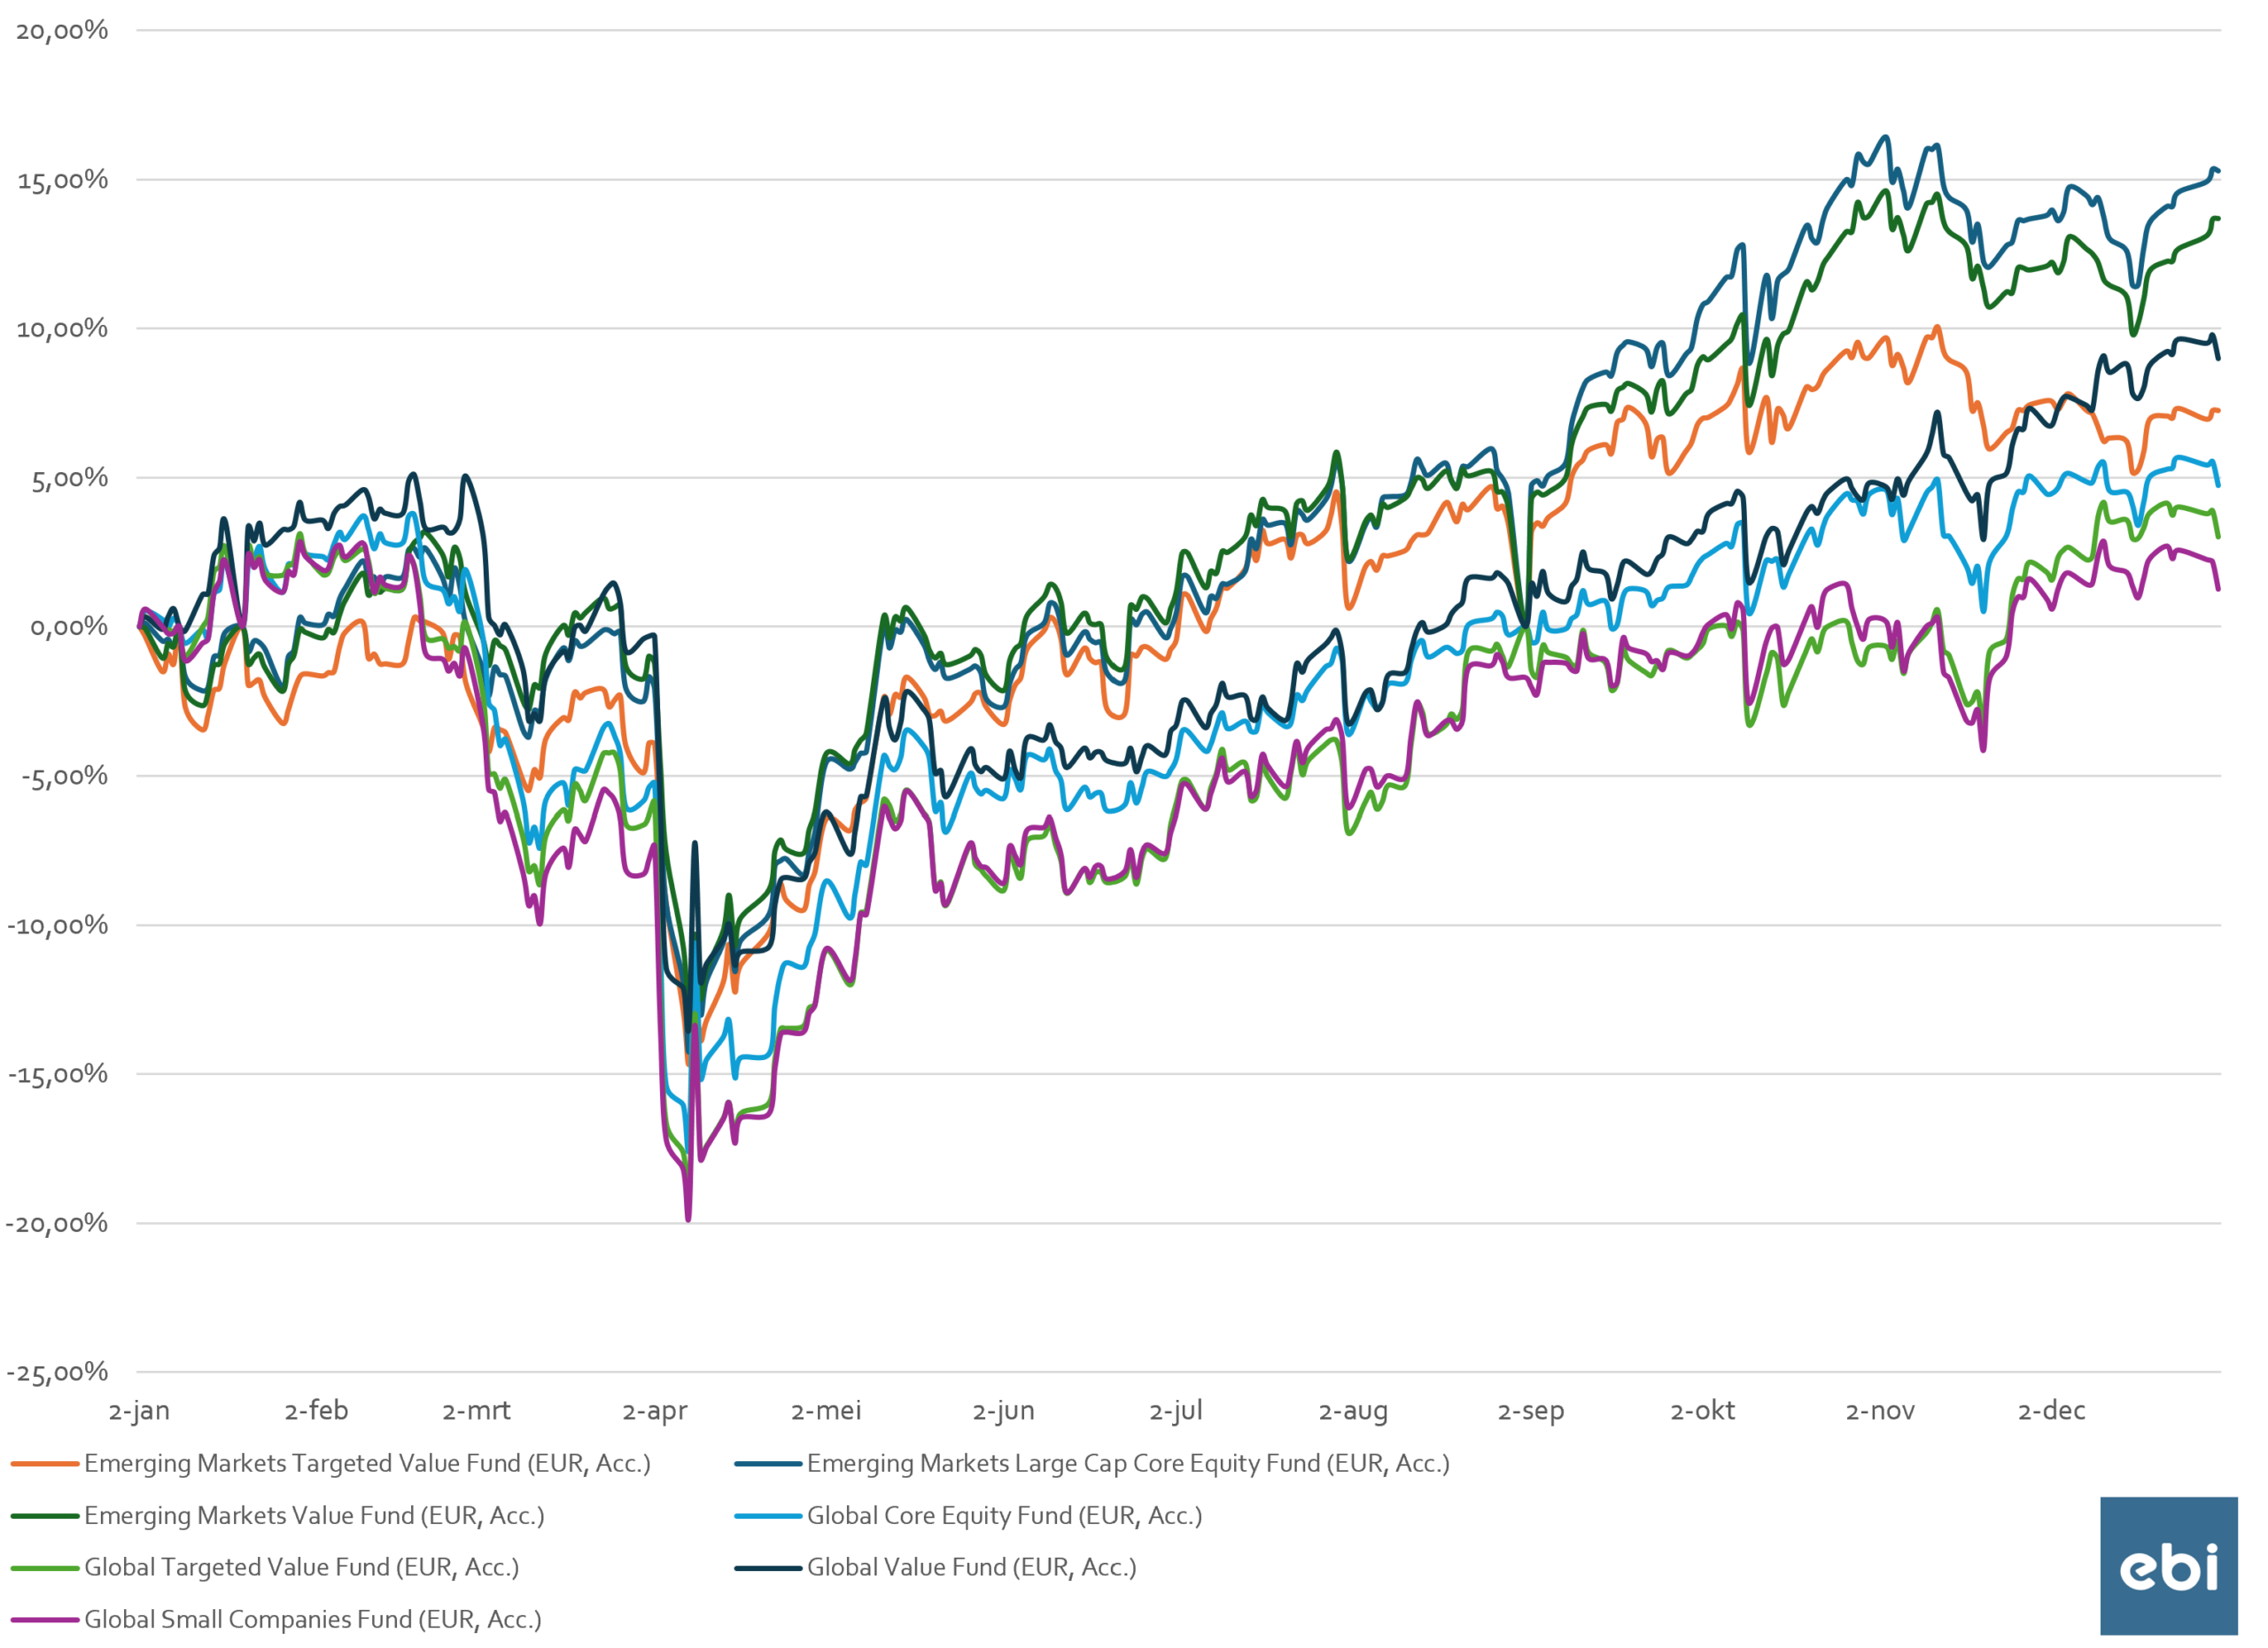Image resolution: width=2268 pixels, height=1648 pixels.
Task: Click the 20,00% y-axis label
Action: (62, 31)
